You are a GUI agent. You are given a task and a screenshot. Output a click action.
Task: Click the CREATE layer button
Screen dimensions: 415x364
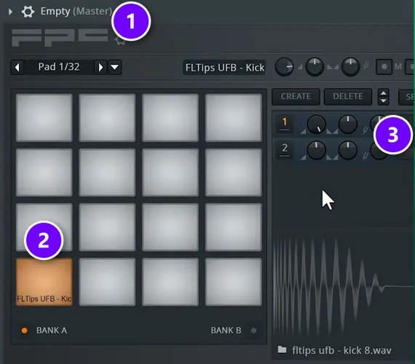tap(296, 96)
